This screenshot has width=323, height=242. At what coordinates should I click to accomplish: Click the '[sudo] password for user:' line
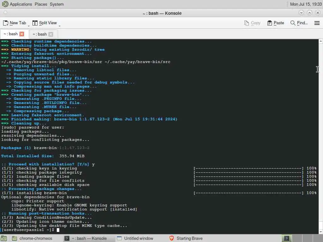pos(32,127)
